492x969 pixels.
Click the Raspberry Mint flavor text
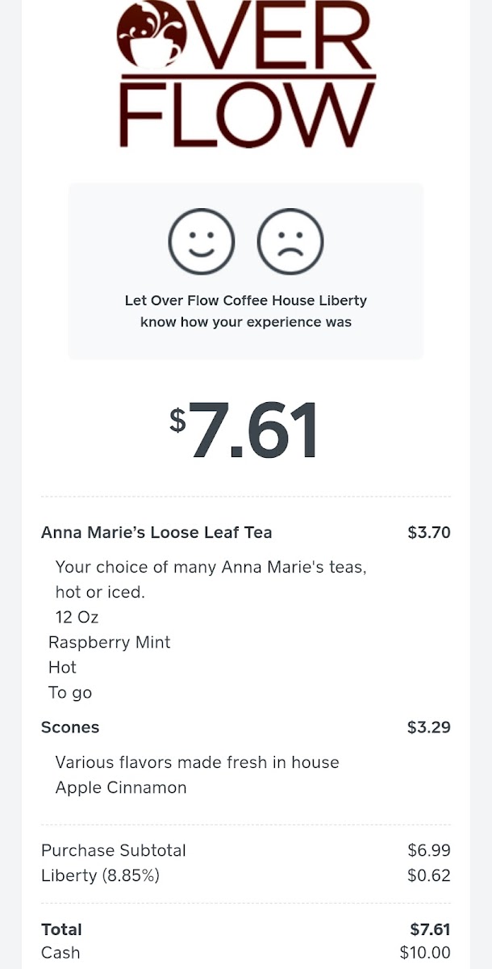click(110, 642)
